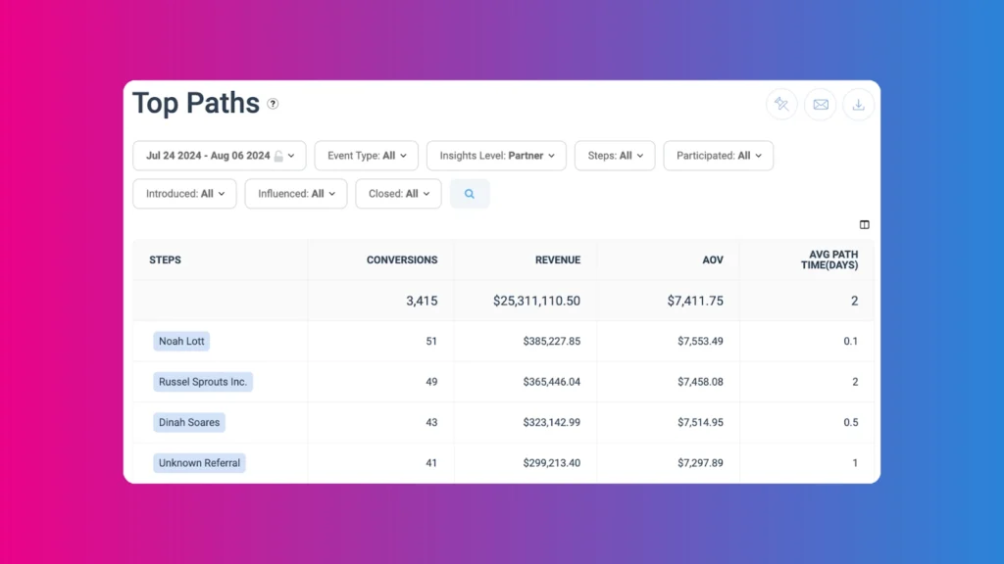Select the Noah Lott step chip
Screen dimensions: 1004x564
(x=181, y=341)
